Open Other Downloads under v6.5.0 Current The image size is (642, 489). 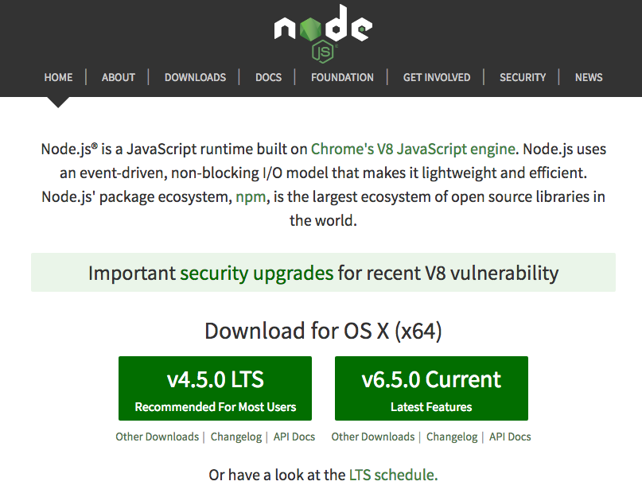coord(372,437)
